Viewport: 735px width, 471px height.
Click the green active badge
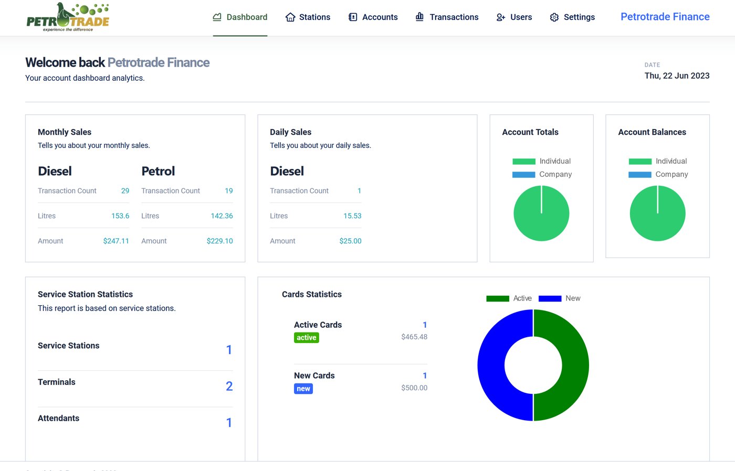307,338
